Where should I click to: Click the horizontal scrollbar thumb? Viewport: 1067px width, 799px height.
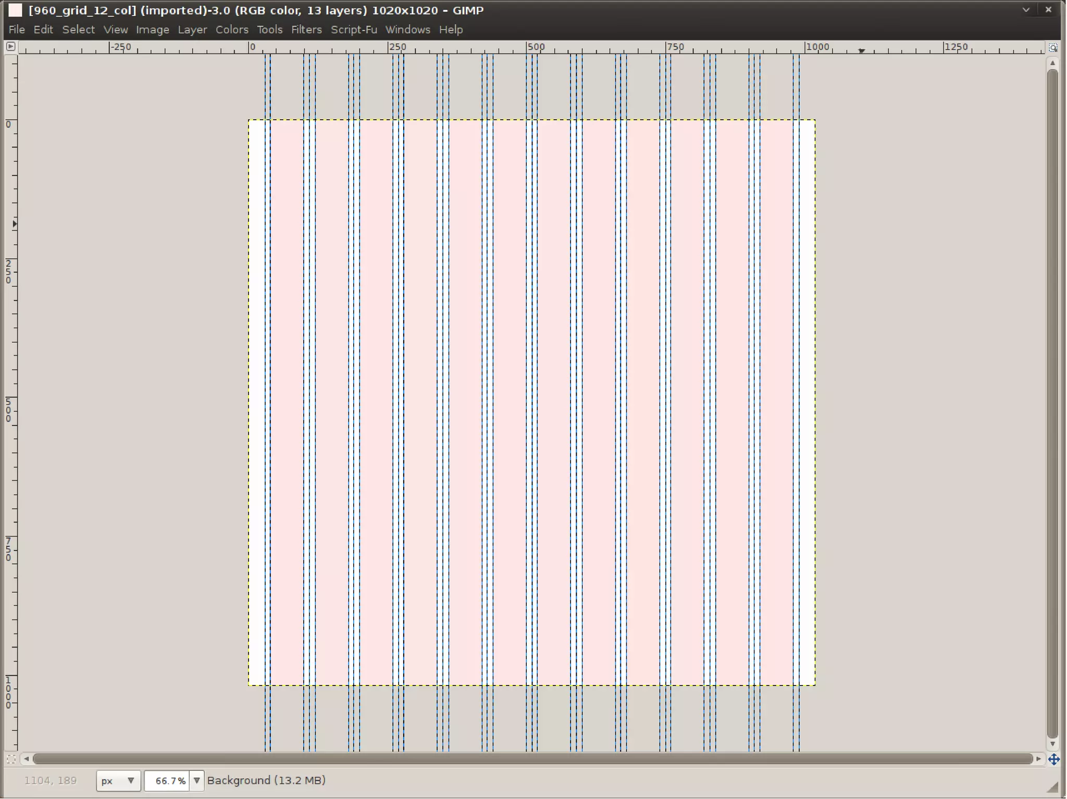(x=531, y=759)
